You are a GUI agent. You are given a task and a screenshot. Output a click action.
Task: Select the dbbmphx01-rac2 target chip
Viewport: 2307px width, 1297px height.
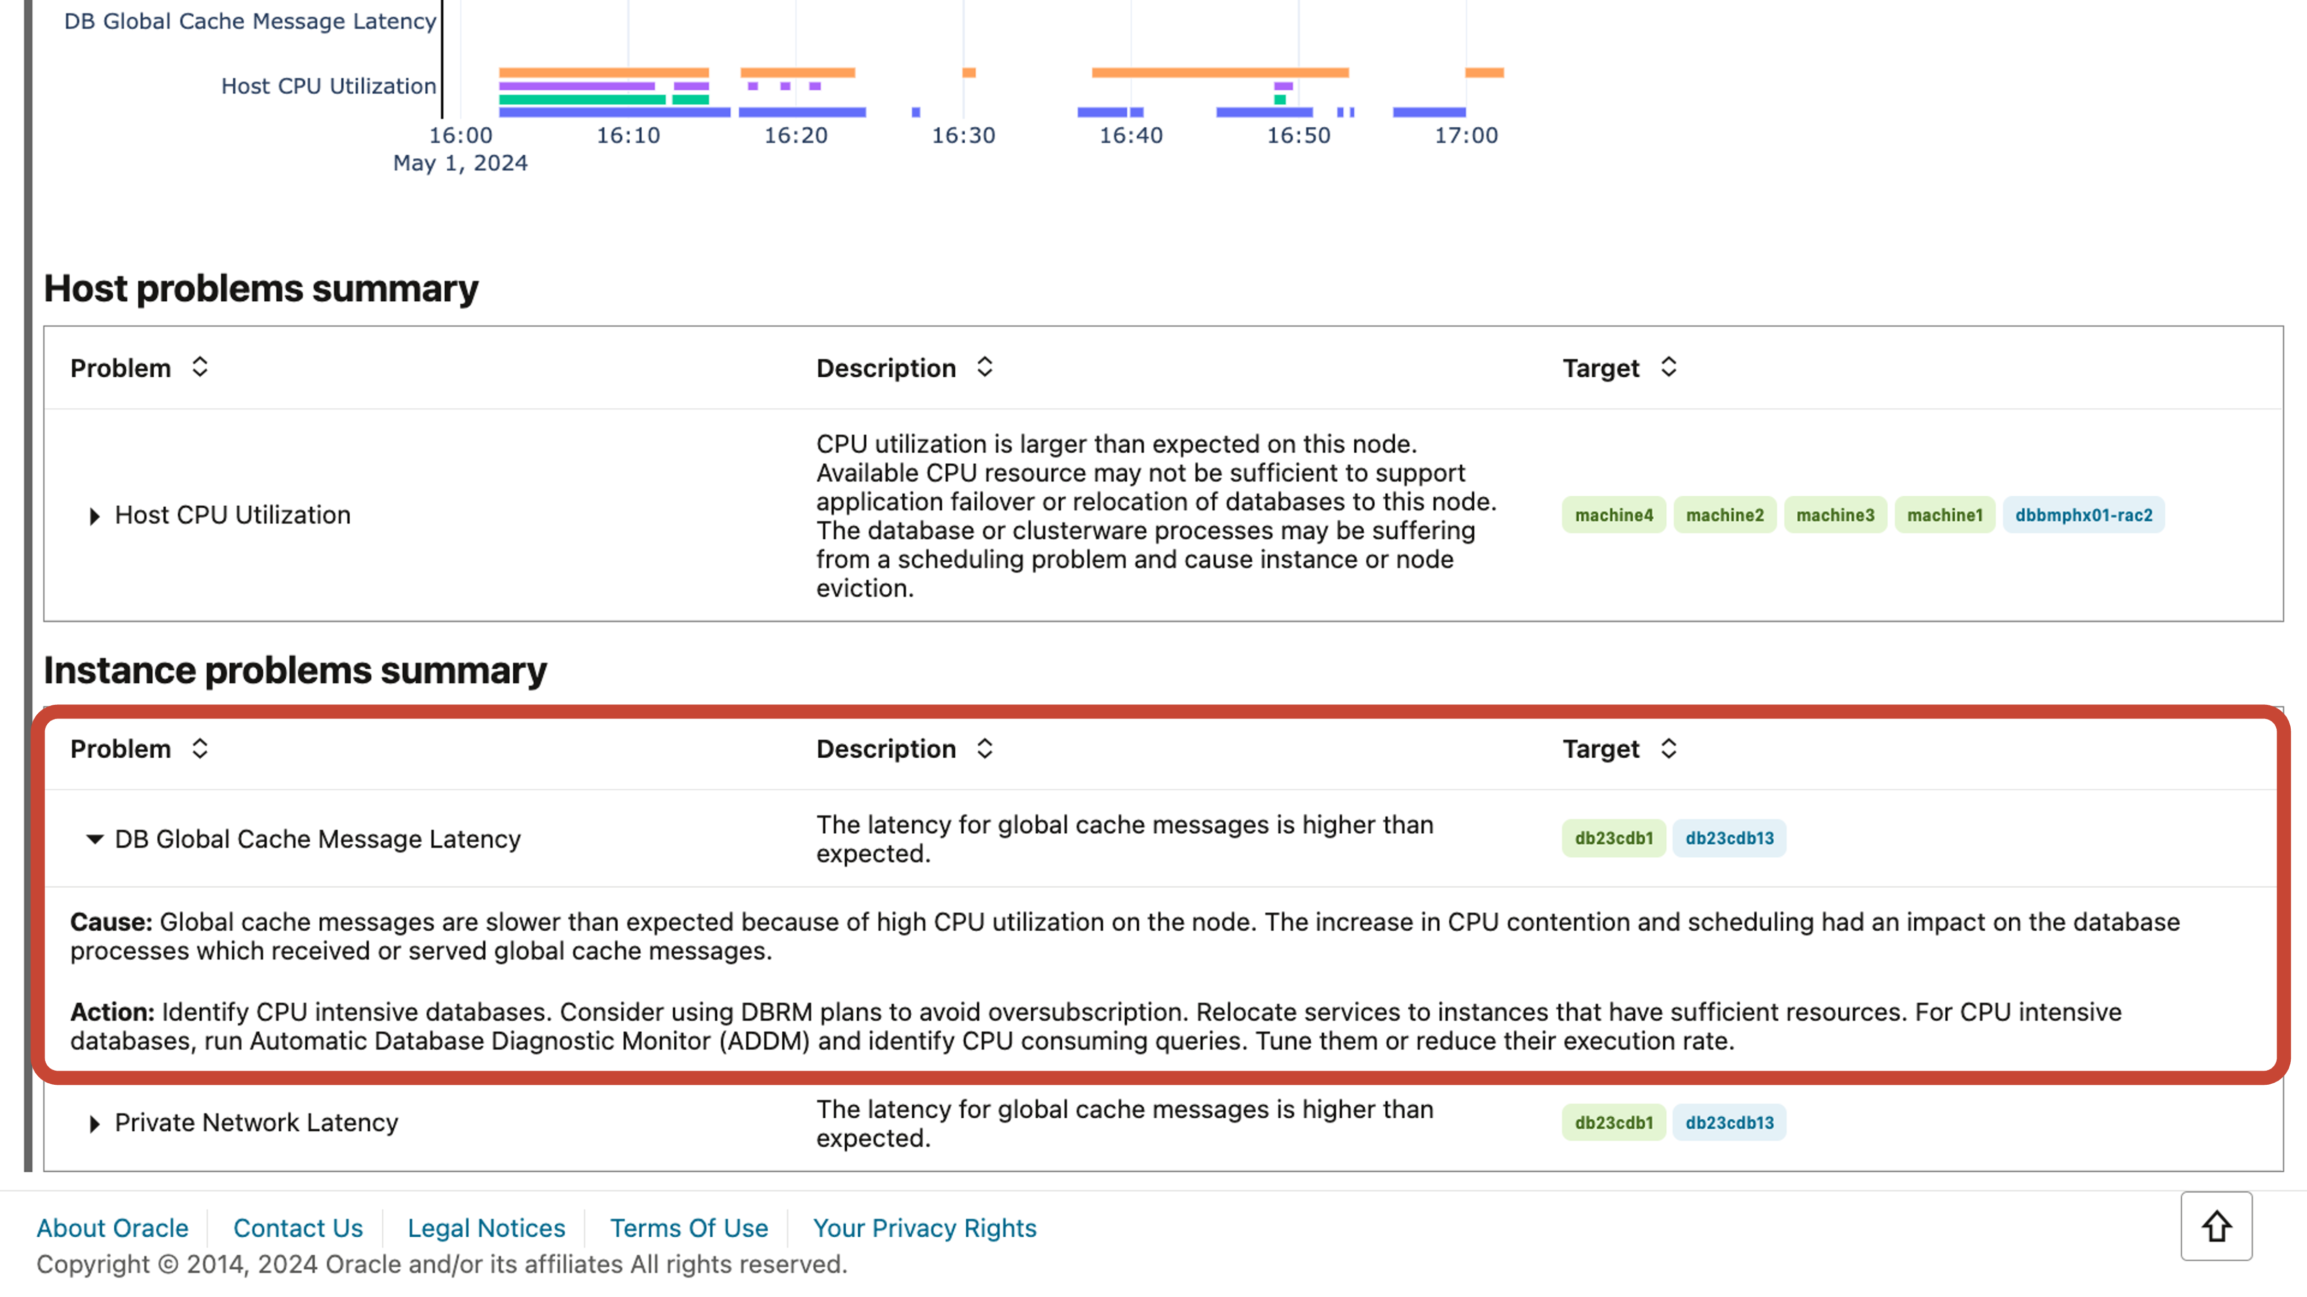pos(2084,515)
